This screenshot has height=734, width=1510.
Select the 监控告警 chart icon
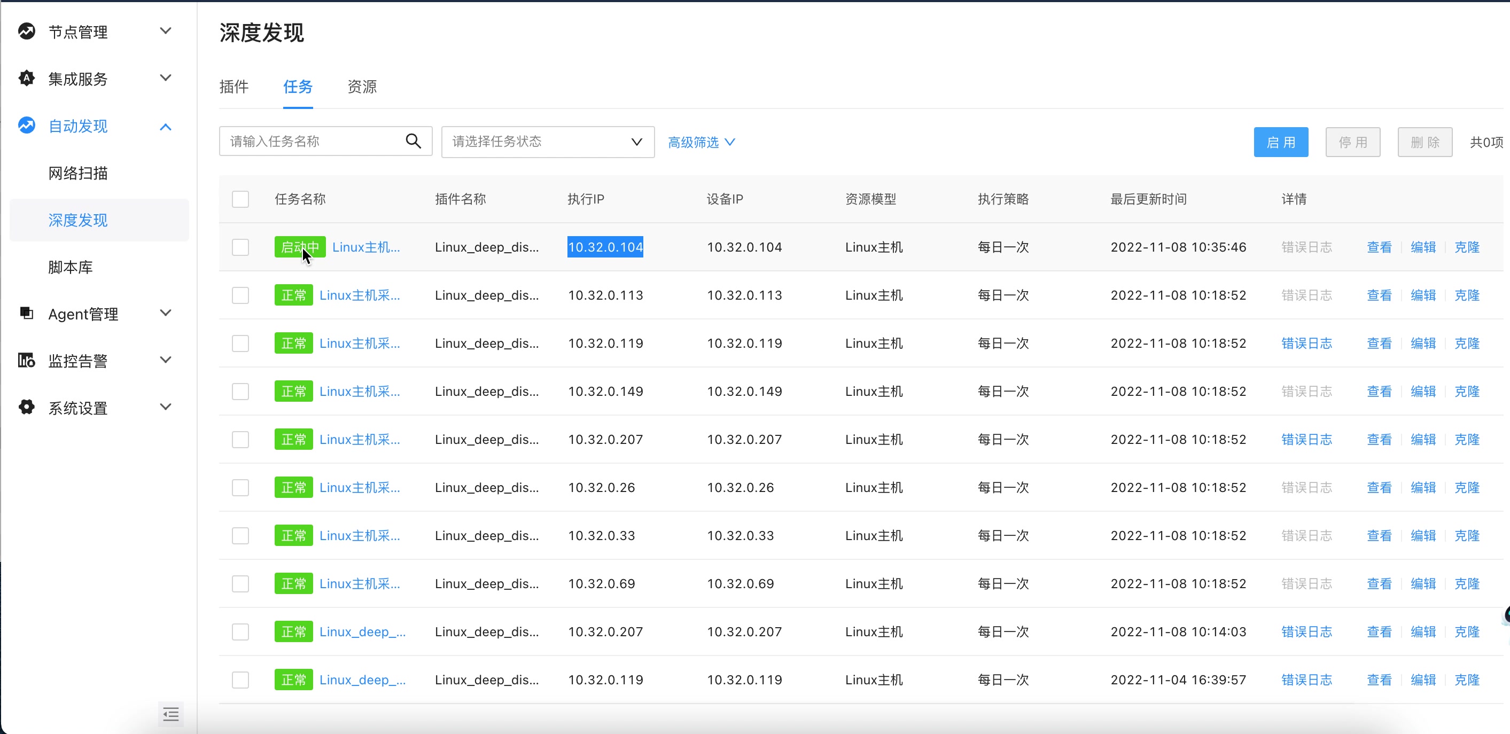pyautogui.click(x=26, y=361)
